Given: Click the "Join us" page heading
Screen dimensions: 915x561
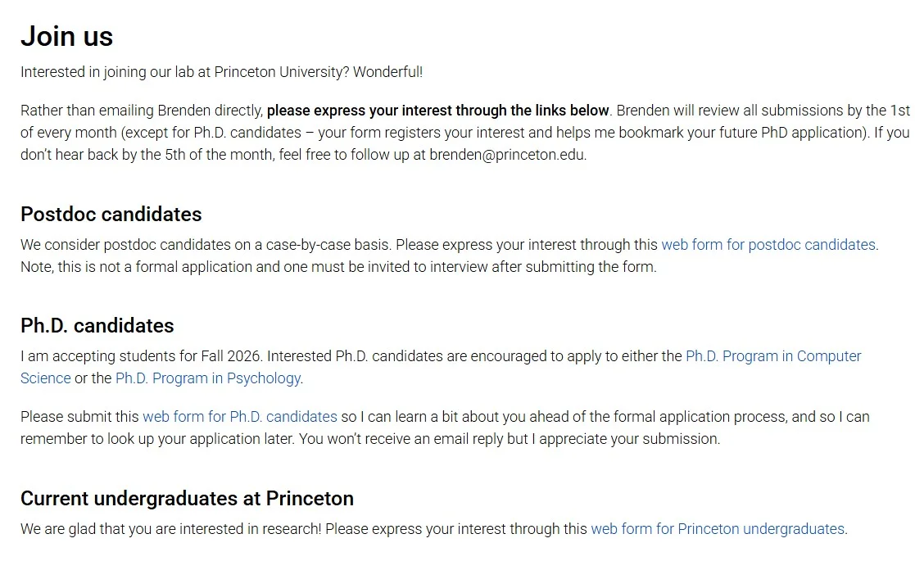Looking at the screenshot, I should coord(66,36).
